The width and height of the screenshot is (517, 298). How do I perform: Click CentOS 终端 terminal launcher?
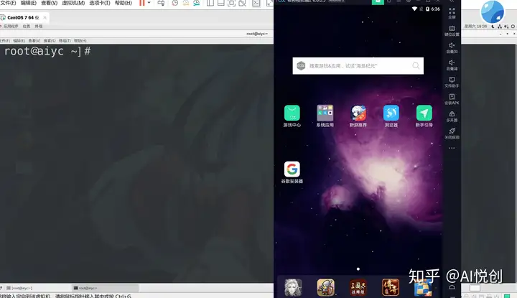39,27
